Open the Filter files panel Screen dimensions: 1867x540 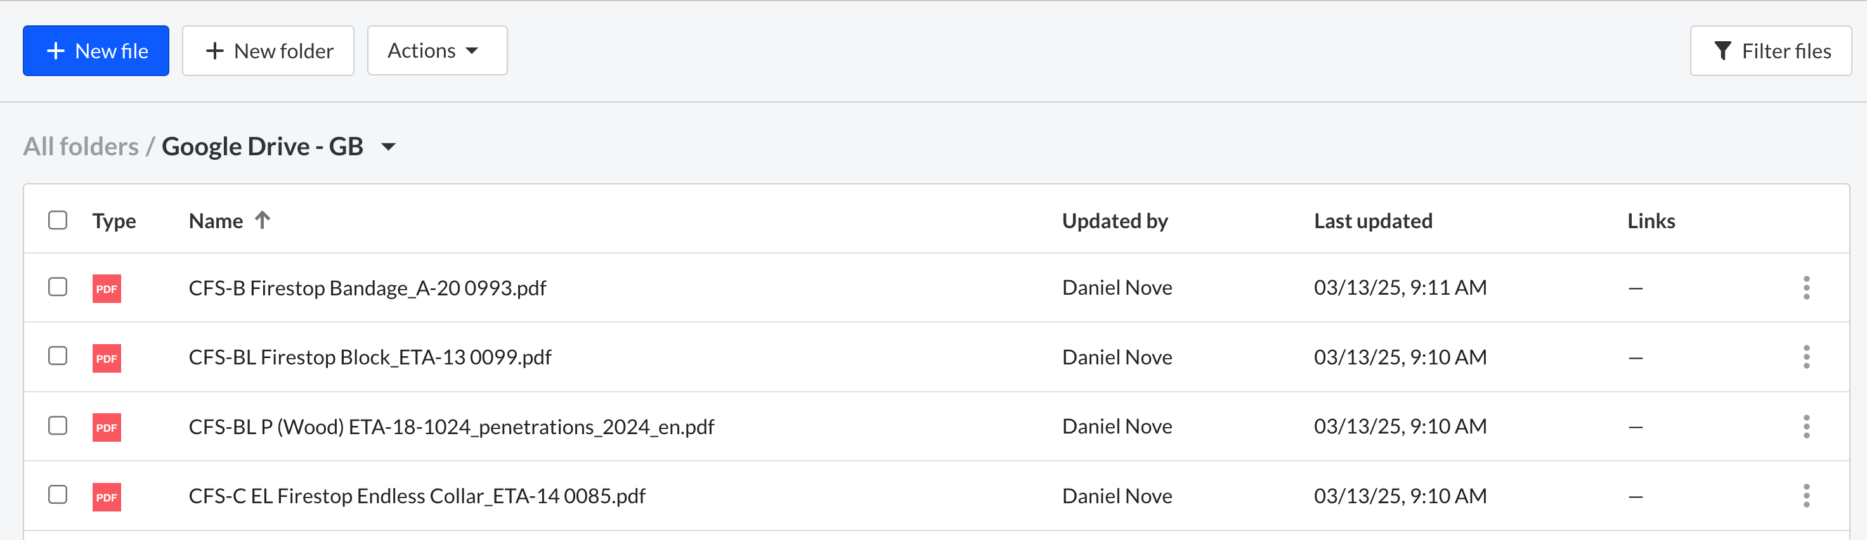pos(1770,51)
